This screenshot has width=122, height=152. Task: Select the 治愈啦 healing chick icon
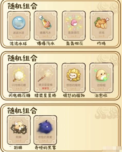101,75
